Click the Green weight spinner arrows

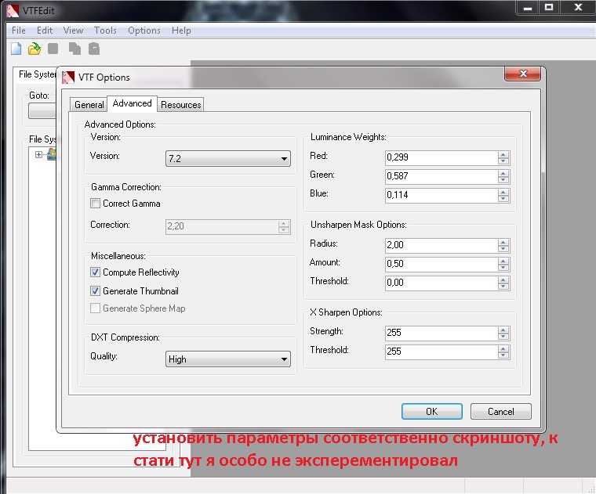[503, 176]
